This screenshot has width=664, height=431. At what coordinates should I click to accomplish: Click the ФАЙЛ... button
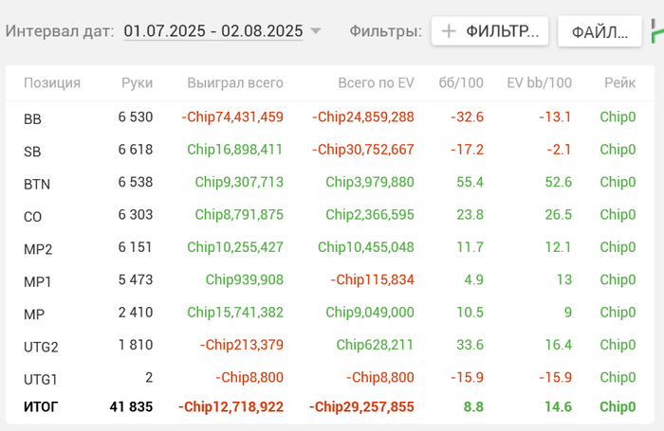pos(599,31)
